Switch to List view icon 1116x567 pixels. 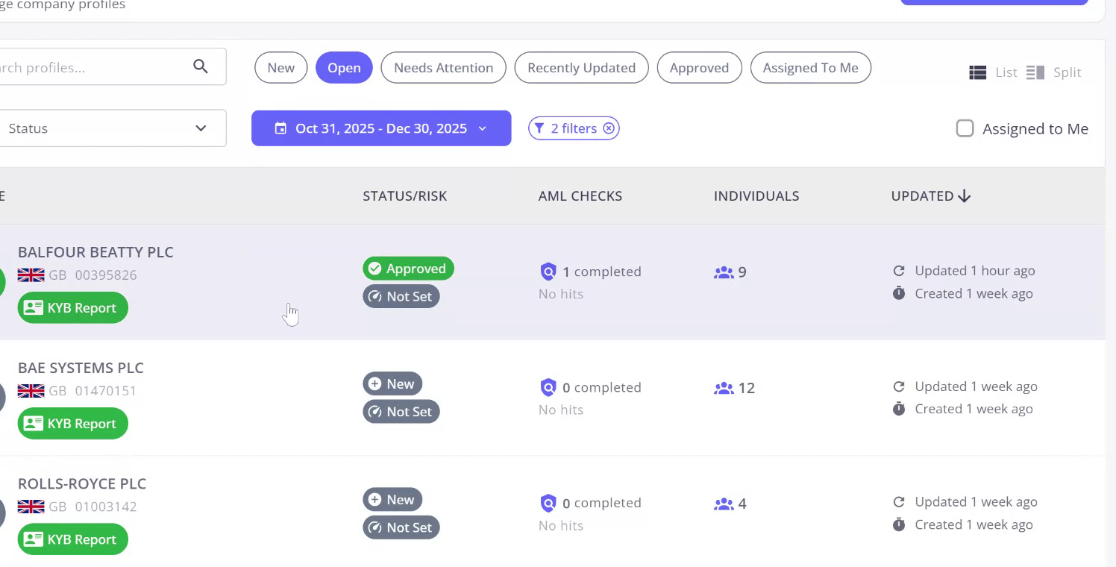[x=977, y=72]
